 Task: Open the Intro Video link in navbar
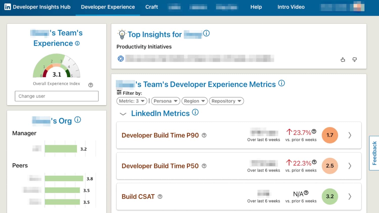pos(291,7)
